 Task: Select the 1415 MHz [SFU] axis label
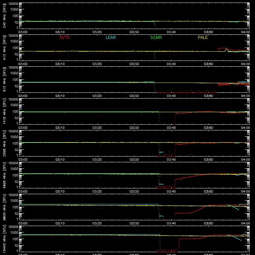click(4, 112)
